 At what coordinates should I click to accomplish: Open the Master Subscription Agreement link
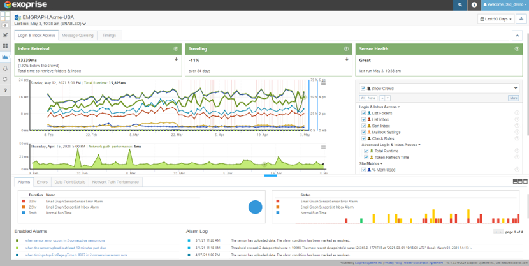[423, 262]
